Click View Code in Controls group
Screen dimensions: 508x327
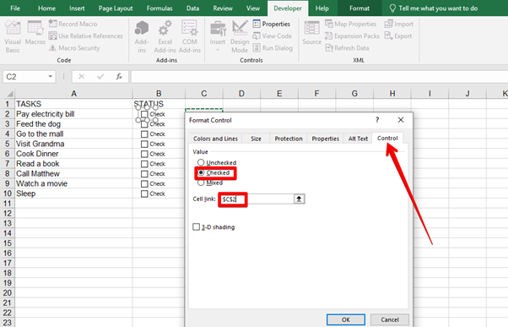[x=272, y=35]
